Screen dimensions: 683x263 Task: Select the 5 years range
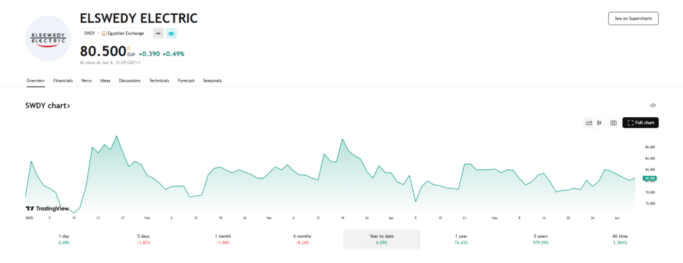(540, 239)
